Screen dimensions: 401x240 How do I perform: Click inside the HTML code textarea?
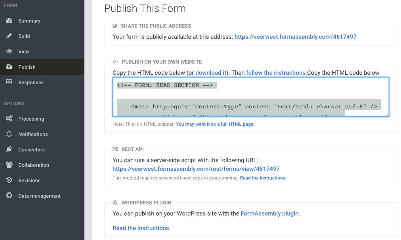coord(250,97)
